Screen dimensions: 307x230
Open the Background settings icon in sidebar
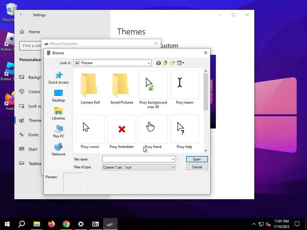(x=22, y=77)
